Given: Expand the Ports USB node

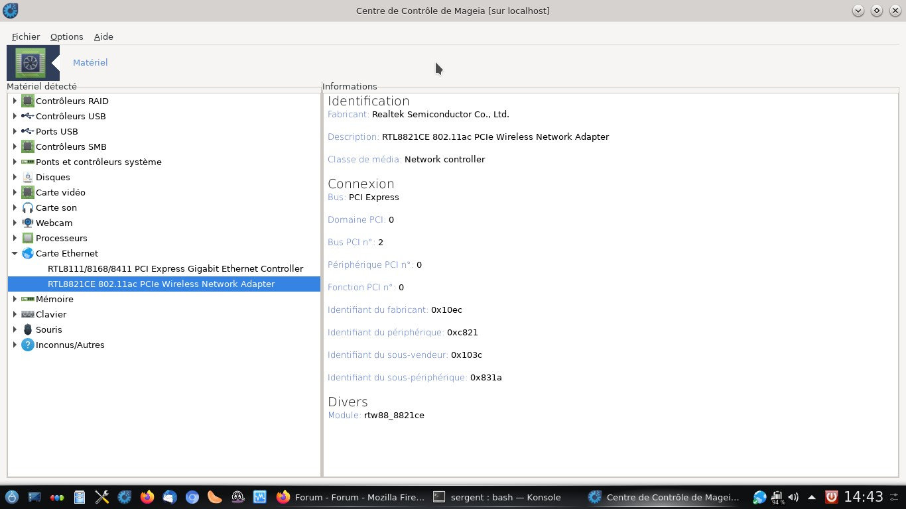Looking at the screenshot, I should coord(15,131).
